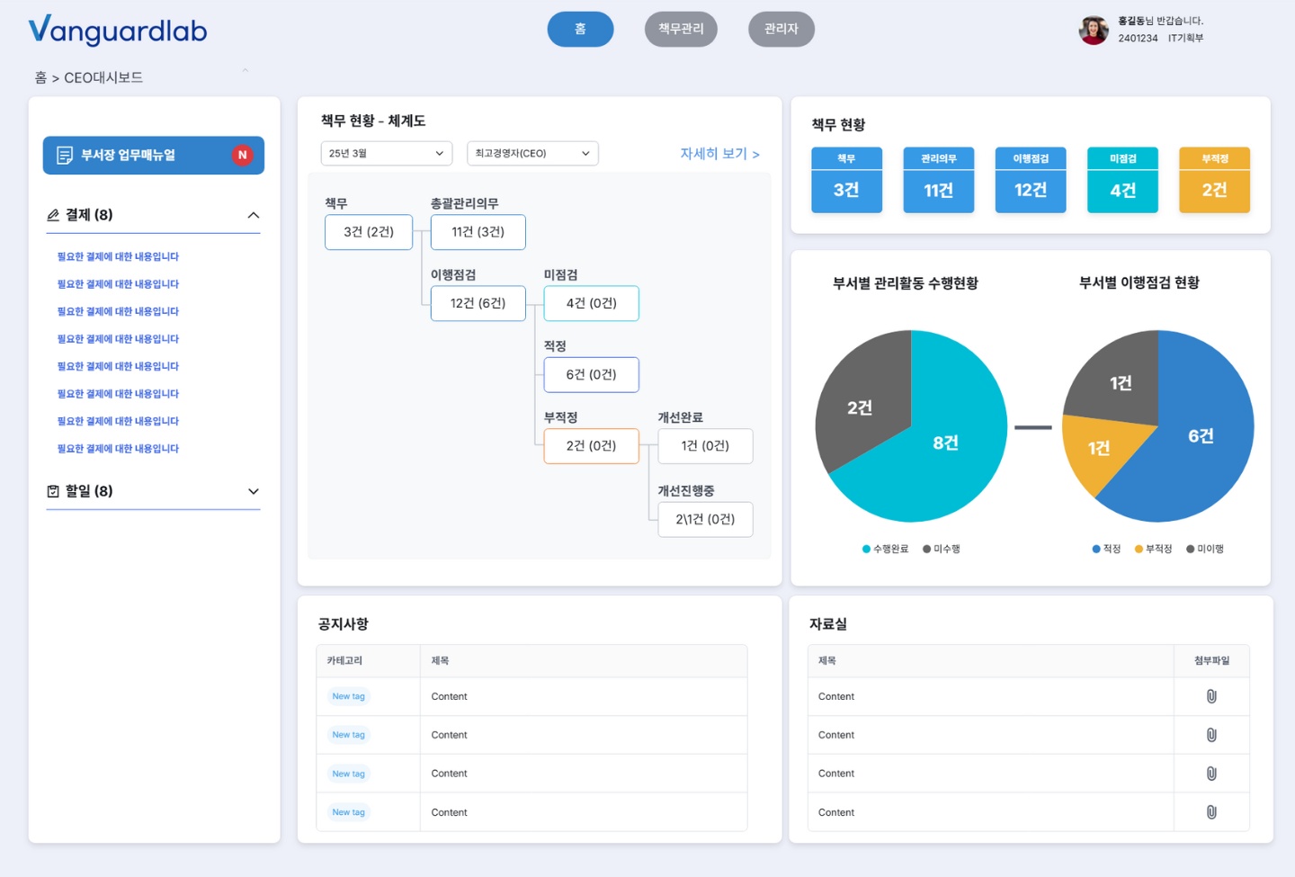Open the first New tag notice row
The image size is (1295, 877).
[x=531, y=696]
